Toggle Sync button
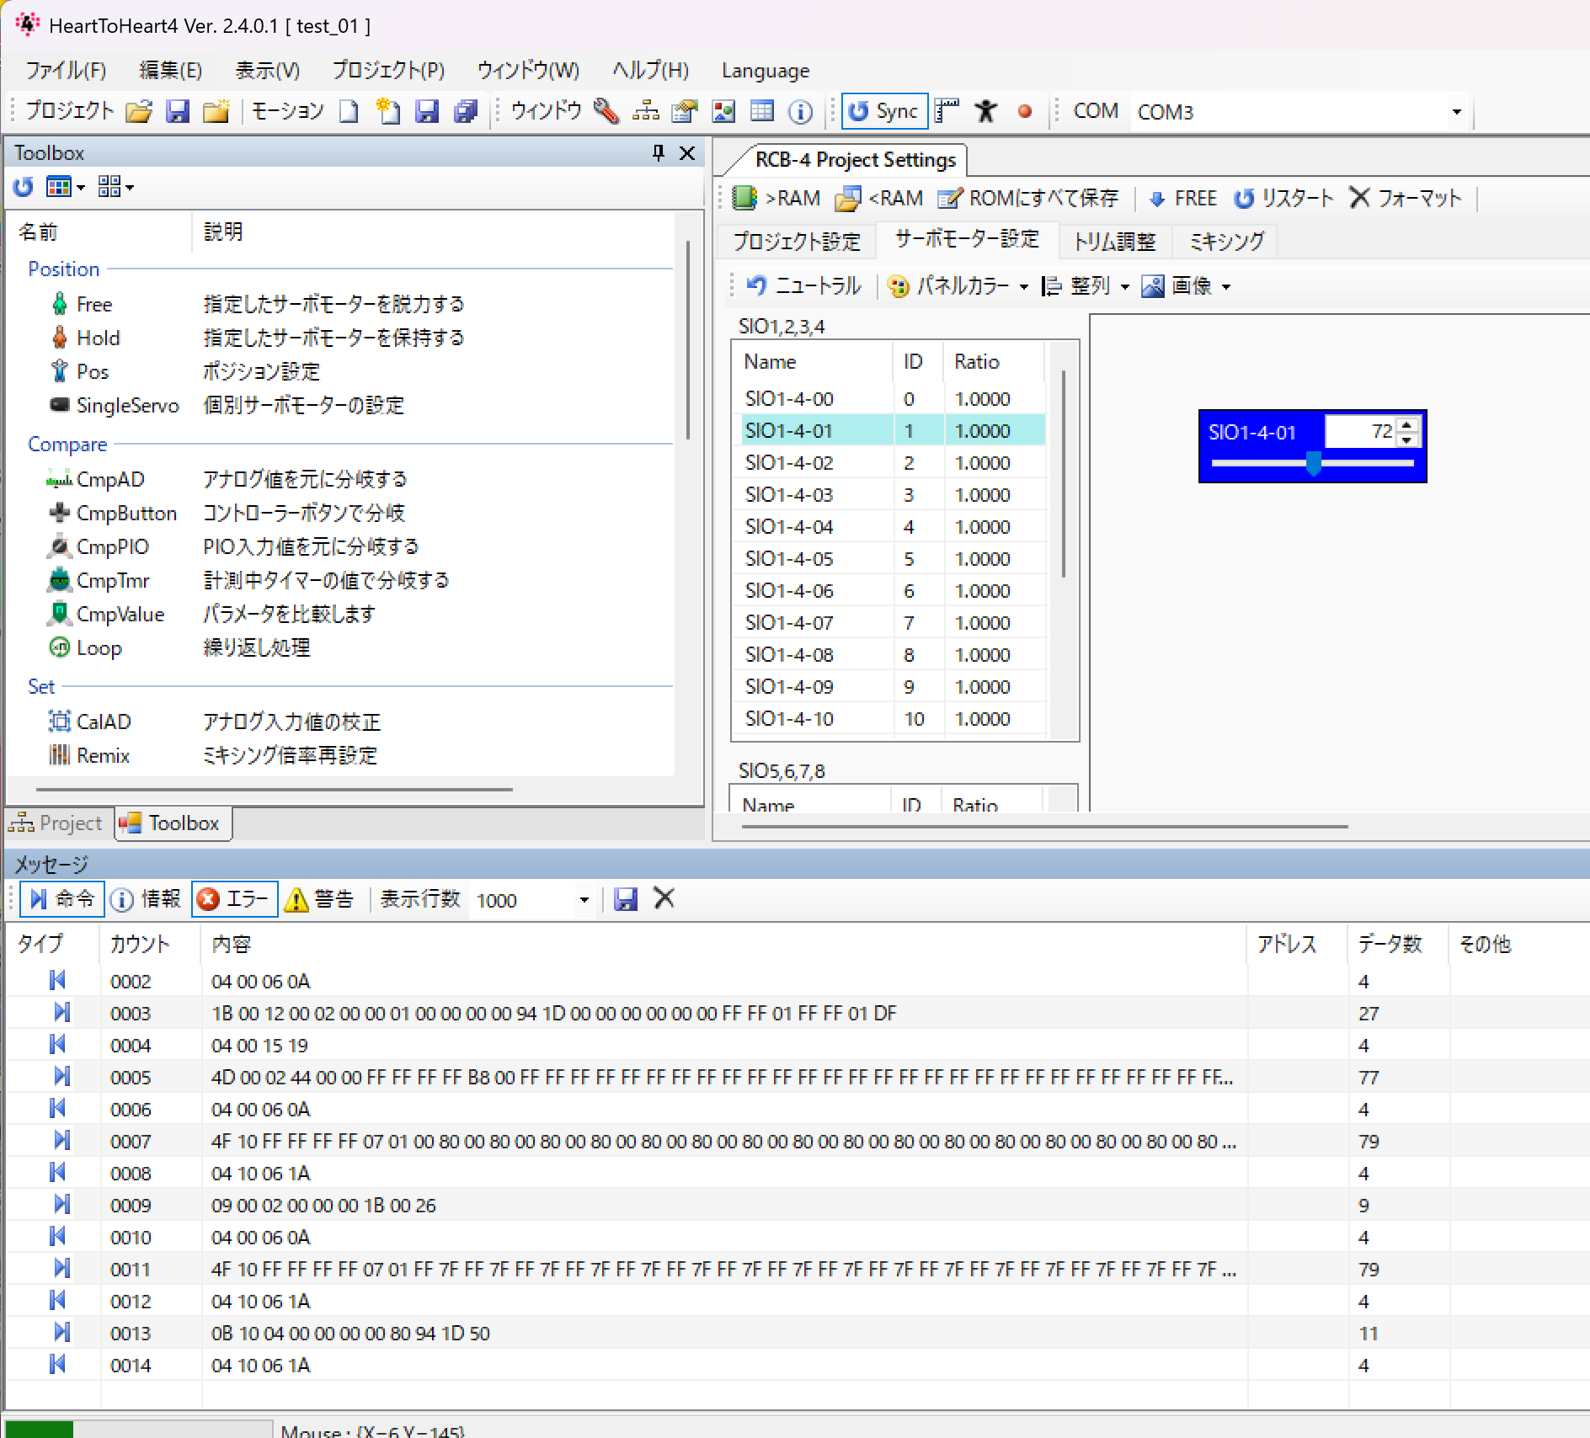This screenshot has width=1590, height=1438. 884,111
